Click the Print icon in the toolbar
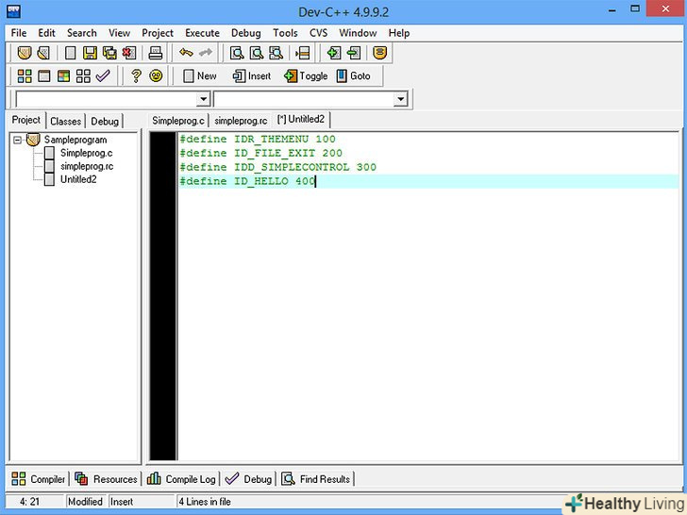 point(156,53)
